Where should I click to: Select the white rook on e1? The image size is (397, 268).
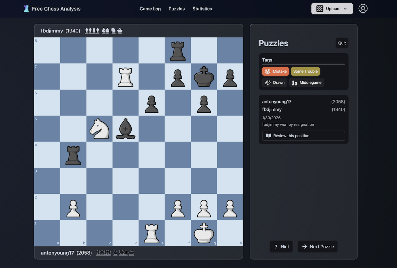(x=152, y=233)
